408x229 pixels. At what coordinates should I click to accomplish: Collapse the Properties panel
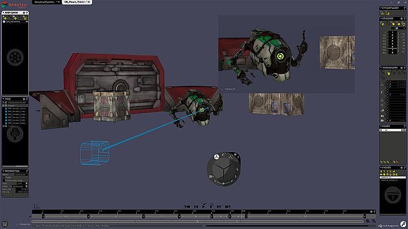[3, 171]
